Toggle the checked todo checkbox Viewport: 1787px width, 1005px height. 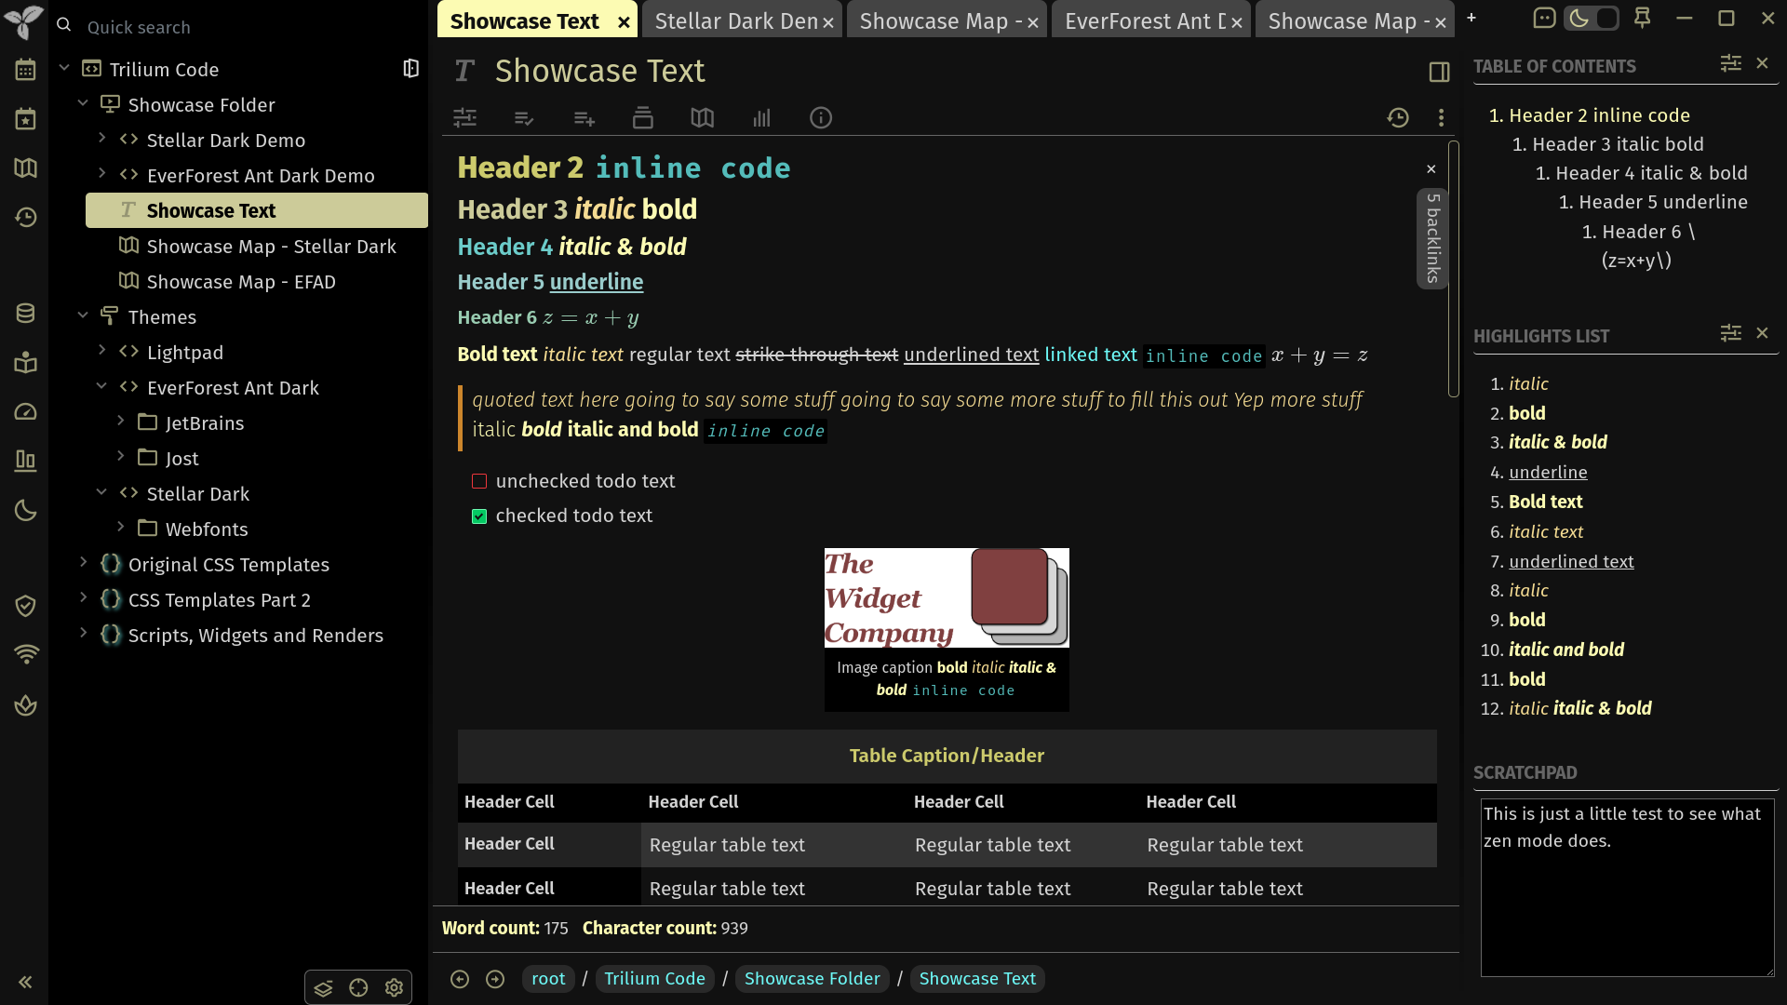(x=480, y=515)
